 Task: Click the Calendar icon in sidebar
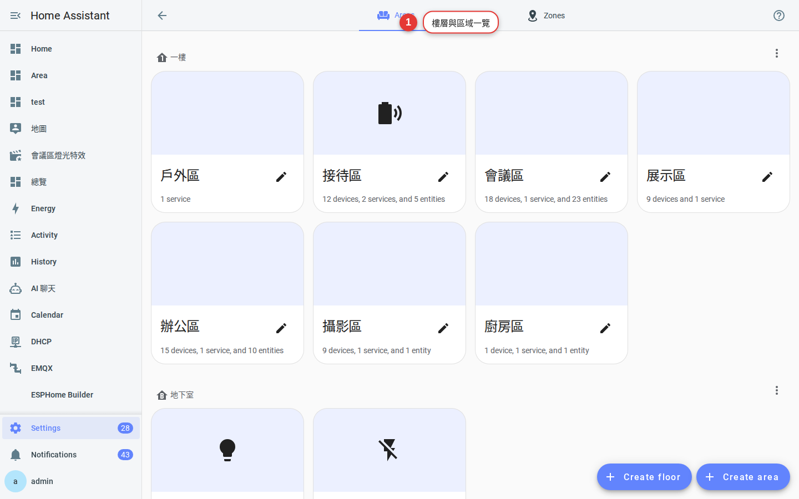click(x=16, y=315)
